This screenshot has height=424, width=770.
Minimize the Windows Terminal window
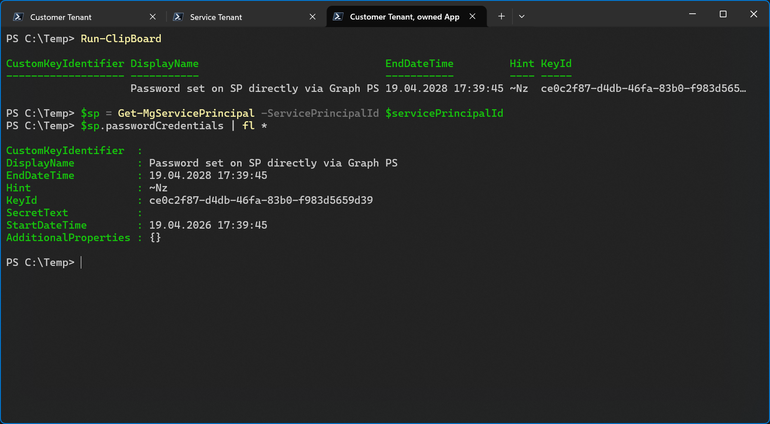[x=692, y=14]
